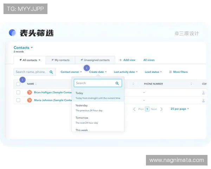The height and width of the screenshot is (169, 211).
Task: Choose Tomorrow in the date filter list
Action: (98, 120)
